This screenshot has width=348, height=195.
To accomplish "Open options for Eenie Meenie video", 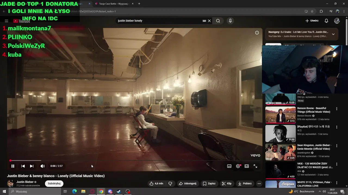I will pos(337,146).
